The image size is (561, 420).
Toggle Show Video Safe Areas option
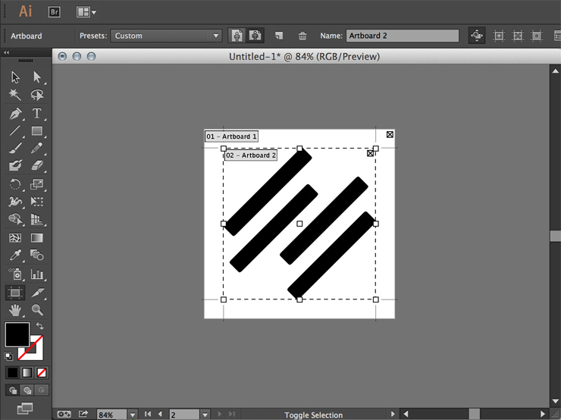(536, 36)
